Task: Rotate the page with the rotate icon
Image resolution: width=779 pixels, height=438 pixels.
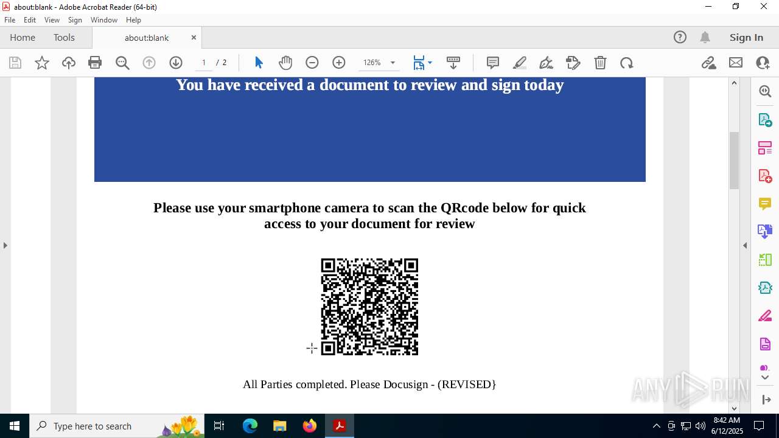Action: tap(627, 63)
